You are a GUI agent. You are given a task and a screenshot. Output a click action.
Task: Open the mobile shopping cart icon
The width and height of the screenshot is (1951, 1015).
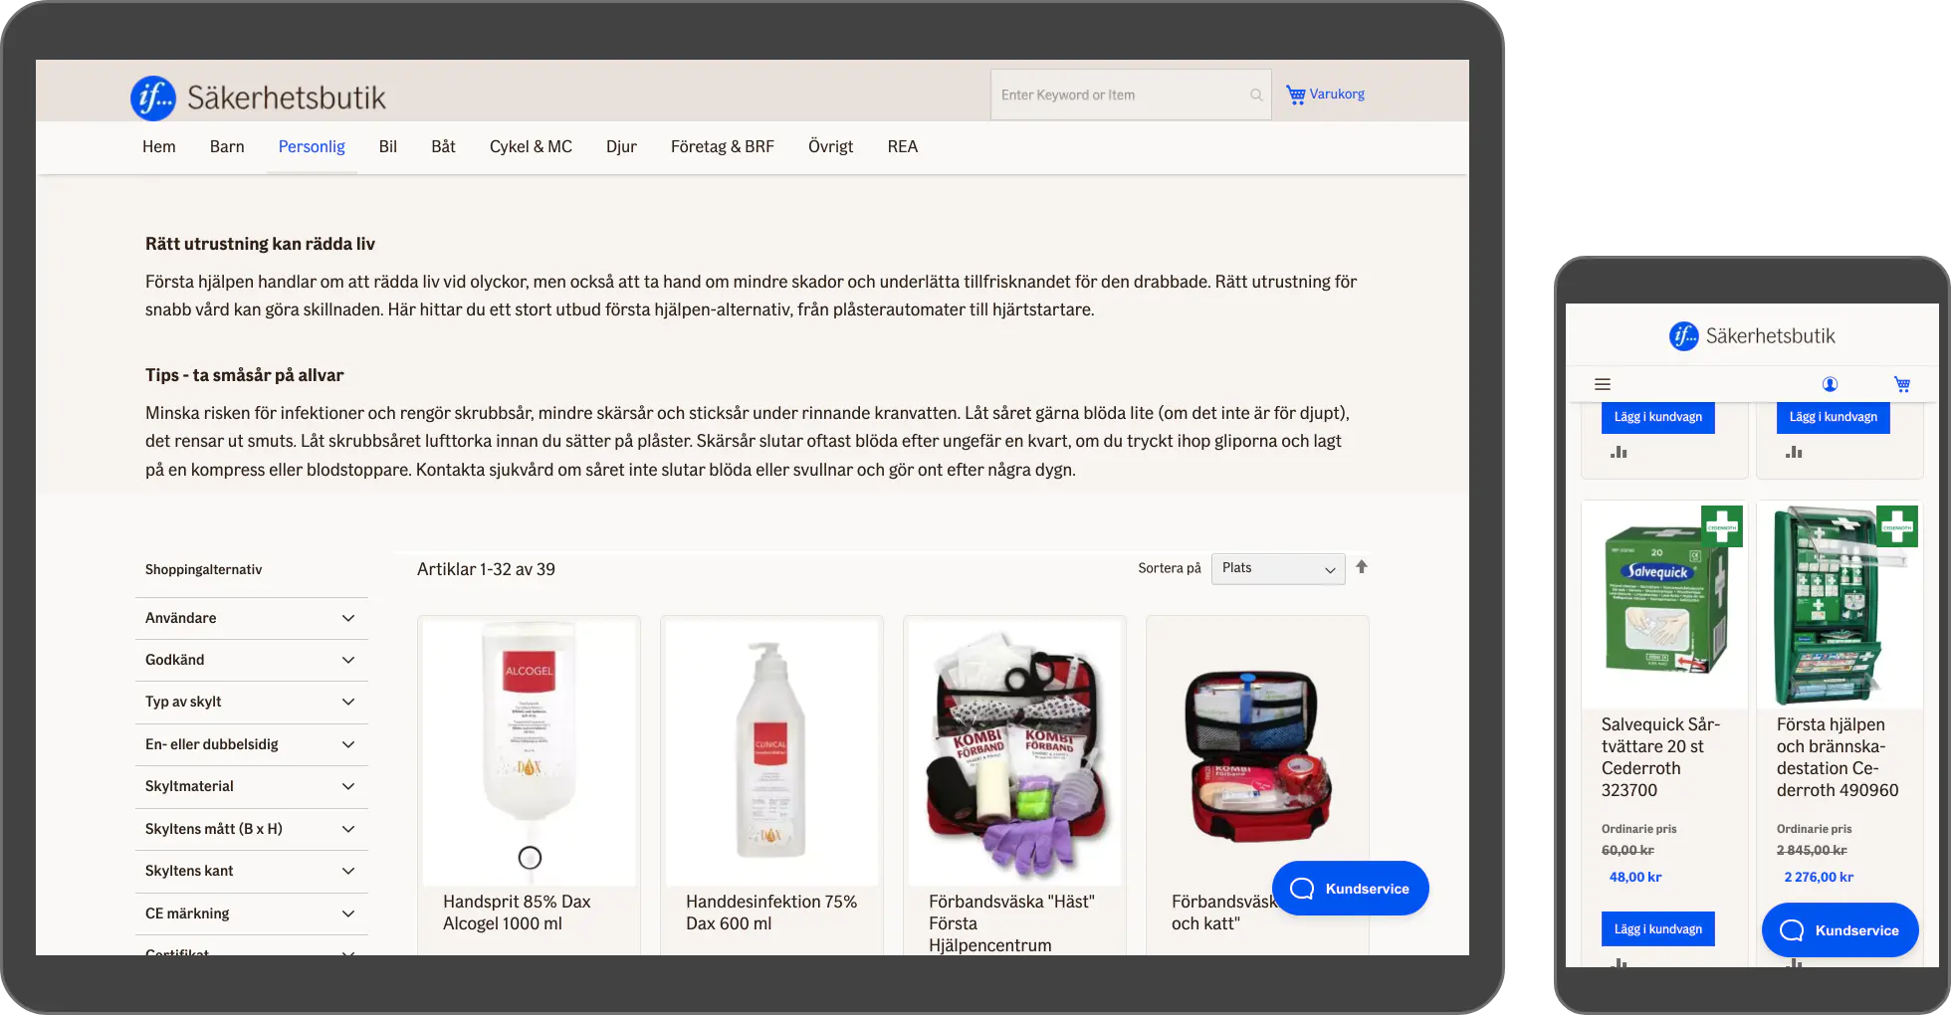pos(1902,384)
